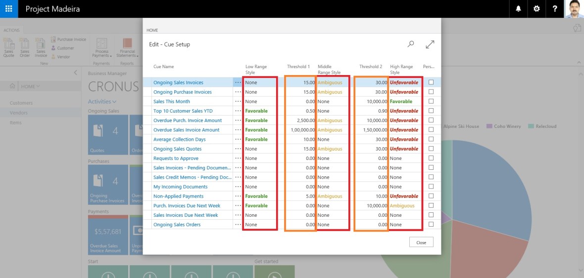
Task: Expand the dialog with the full-screen arrows icon
Action: coord(430,44)
